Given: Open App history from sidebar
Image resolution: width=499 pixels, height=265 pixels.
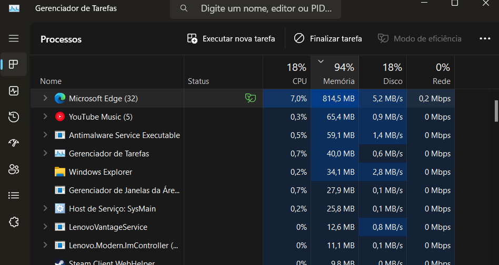Looking at the screenshot, I should point(14,117).
